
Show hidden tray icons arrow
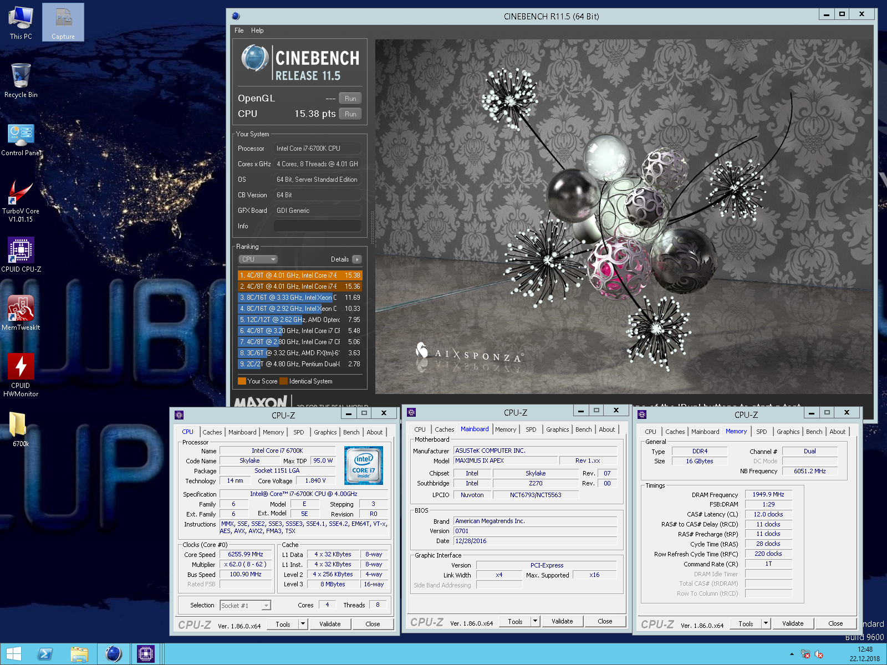(792, 654)
